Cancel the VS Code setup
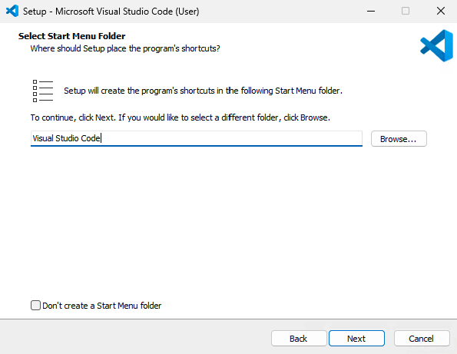This screenshot has width=457, height=354. 422,339
